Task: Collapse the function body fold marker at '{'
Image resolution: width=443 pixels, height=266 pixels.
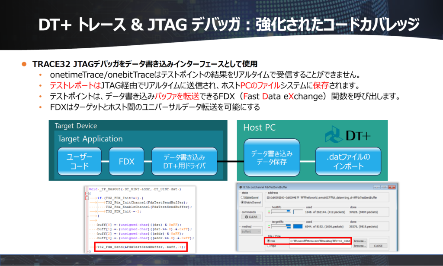Action: point(87,194)
